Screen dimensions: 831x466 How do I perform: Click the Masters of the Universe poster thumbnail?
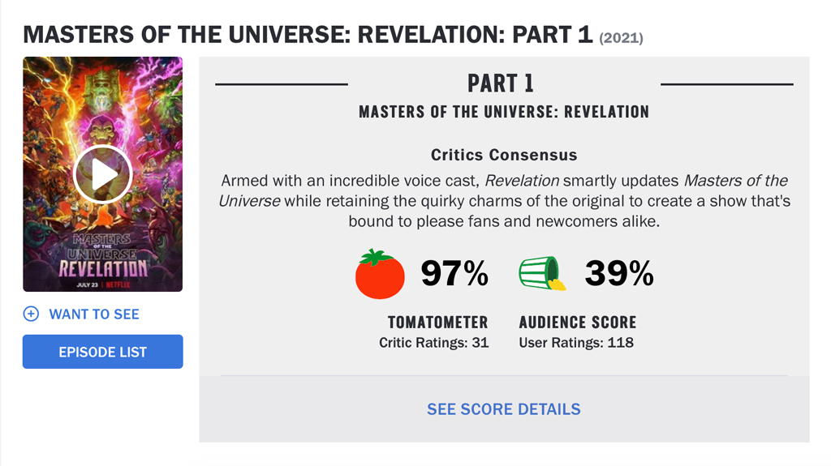point(103,174)
